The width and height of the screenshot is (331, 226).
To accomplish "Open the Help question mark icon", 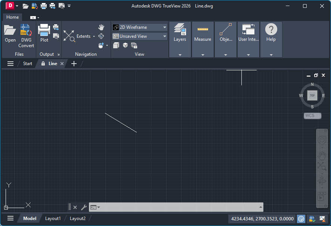I will pos(271,30).
